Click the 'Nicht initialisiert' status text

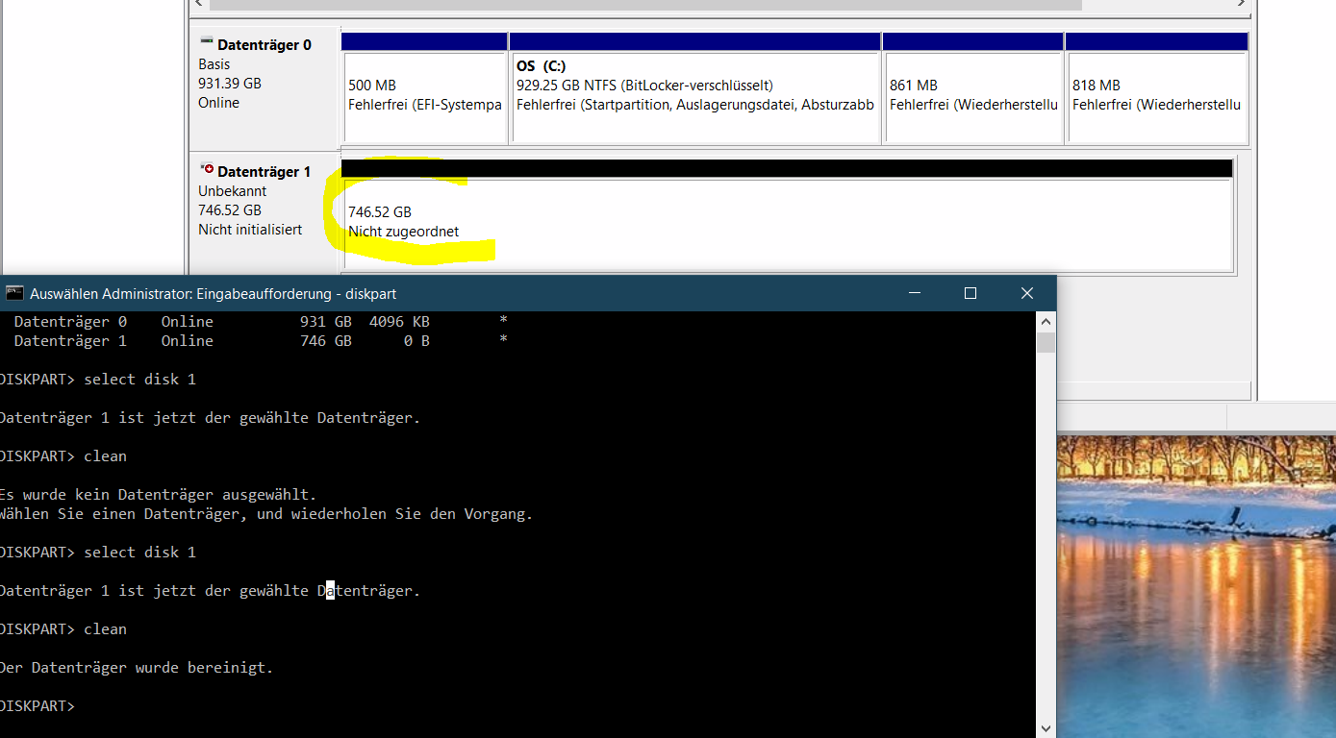click(x=250, y=230)
